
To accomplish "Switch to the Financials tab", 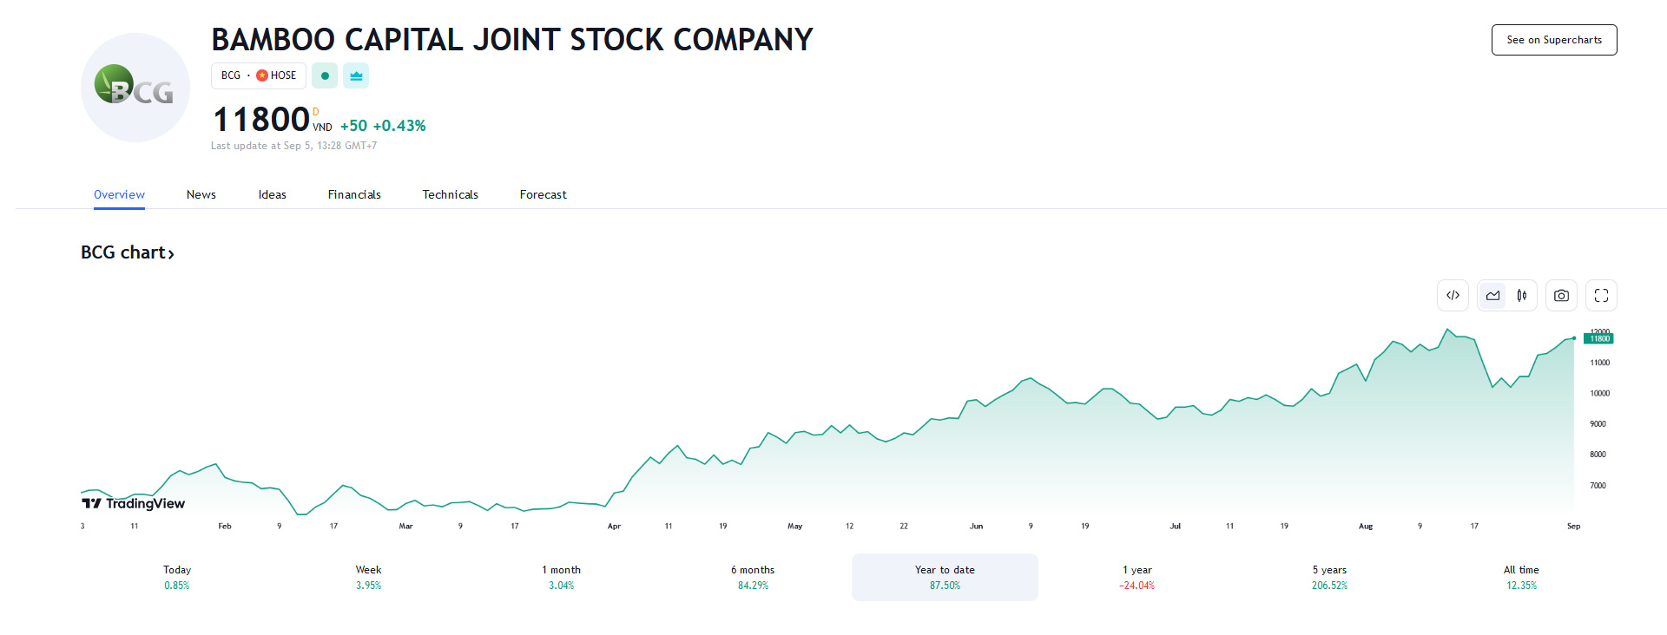I will click(x=354, y=195).
